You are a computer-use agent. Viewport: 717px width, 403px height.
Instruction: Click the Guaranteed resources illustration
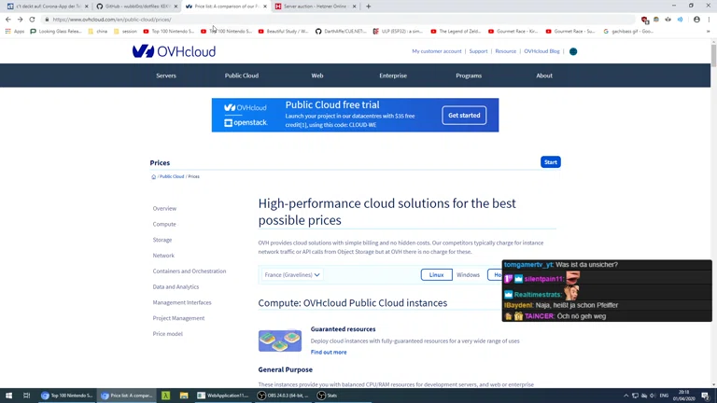(280, 340)
